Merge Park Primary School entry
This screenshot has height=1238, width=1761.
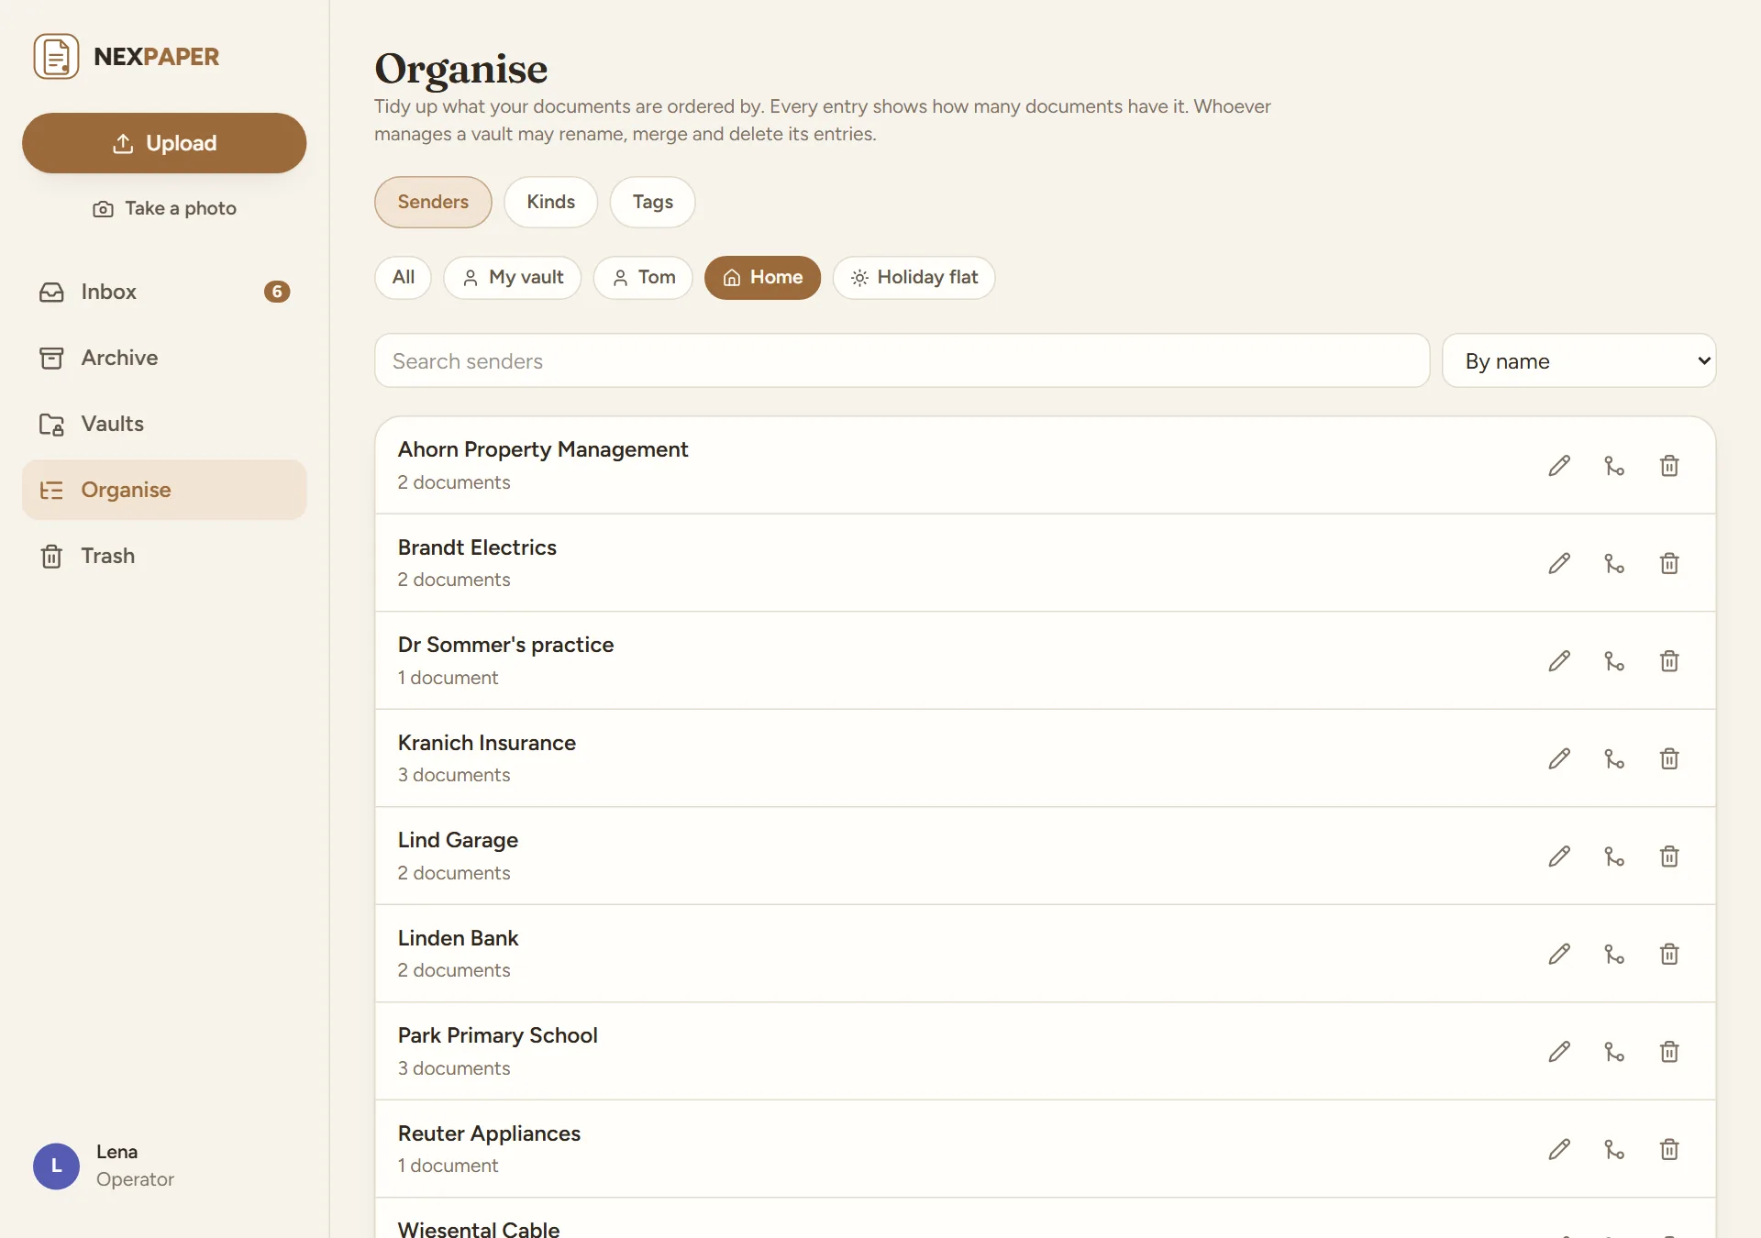click(1614, 1052)
